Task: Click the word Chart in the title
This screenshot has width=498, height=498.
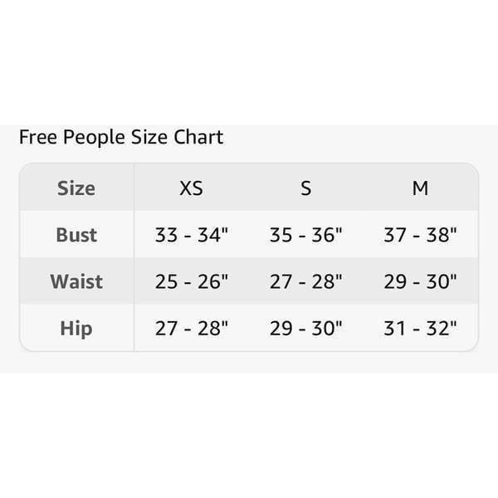Action: click(198, 137)
